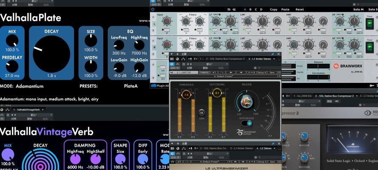Image resolution: width=378 pixels, height=170 pixels.
Task: Click undo arrow in bx_2098 EQ toolbar
Action: (229, 9)
